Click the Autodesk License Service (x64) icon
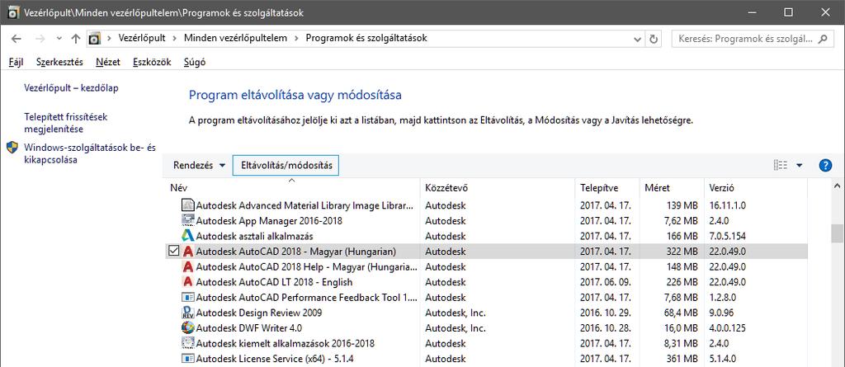The image size is (845, 367). (x=187, y=359)
